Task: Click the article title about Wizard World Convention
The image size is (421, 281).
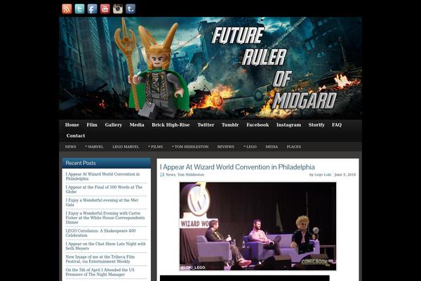Action: click(237, 167)
